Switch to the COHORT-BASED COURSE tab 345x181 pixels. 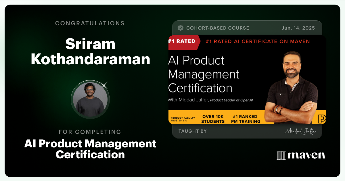pyautogui.click(x=218, y=28)
